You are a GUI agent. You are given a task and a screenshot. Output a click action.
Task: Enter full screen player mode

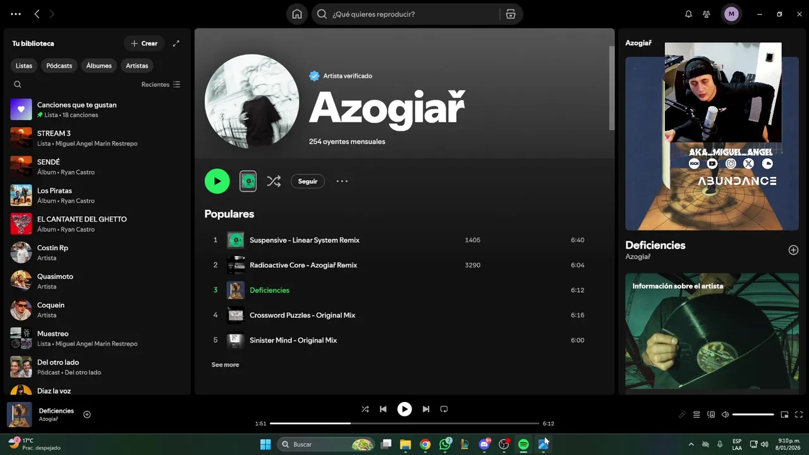799,415
